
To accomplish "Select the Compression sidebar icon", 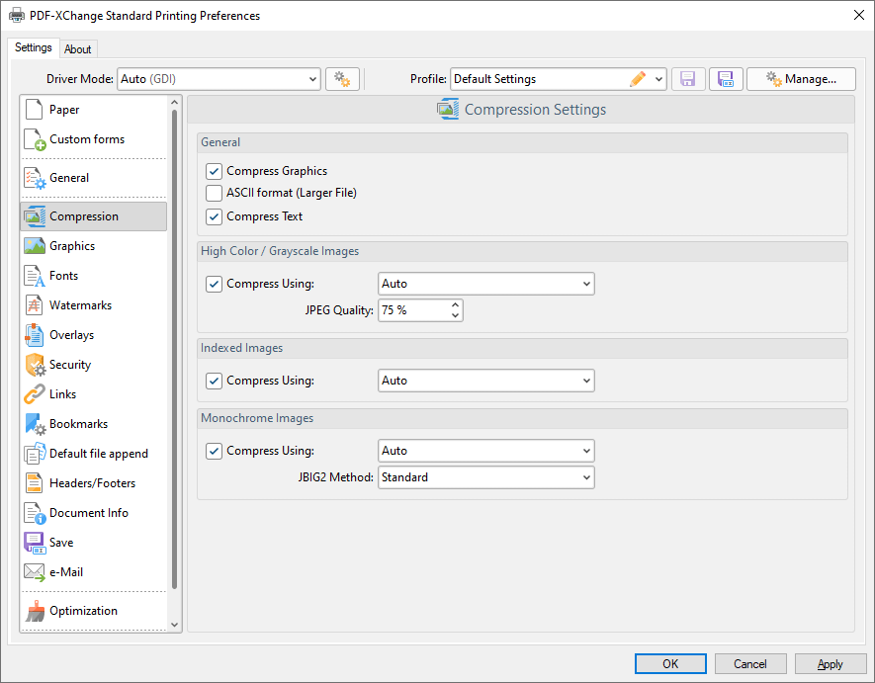I will tap(35, 216).
